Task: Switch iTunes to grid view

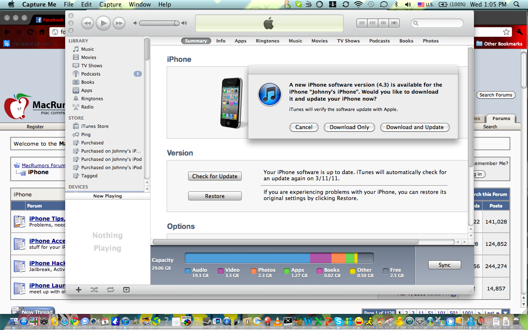Action: point(383,23)
